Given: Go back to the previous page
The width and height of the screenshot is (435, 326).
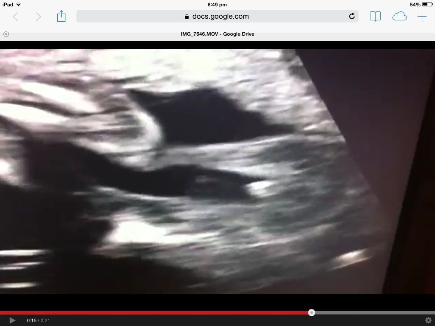Looking at the screenshot, I should click(16, 17).
